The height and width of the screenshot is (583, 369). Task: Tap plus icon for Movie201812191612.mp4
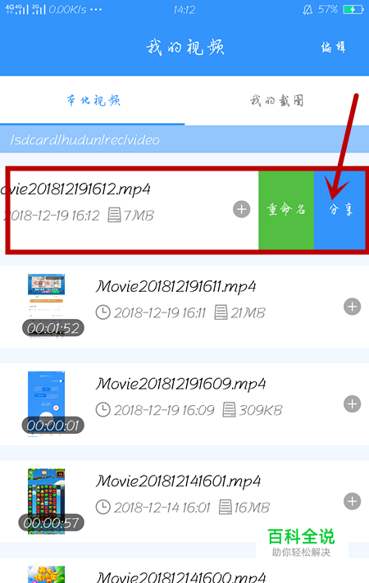(x=241, y=209)
